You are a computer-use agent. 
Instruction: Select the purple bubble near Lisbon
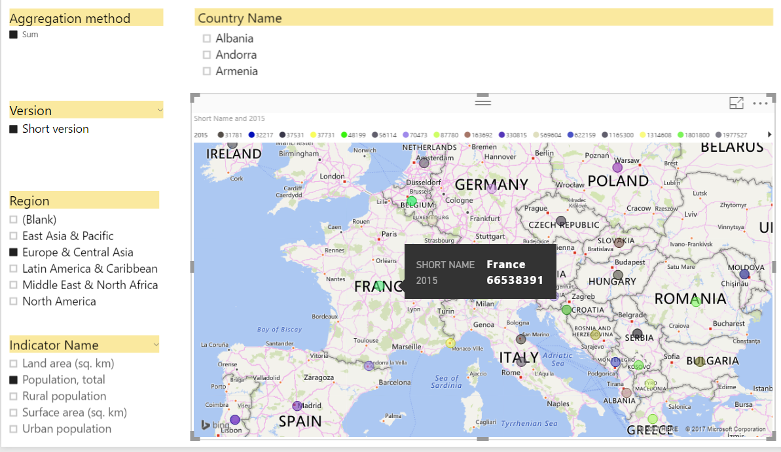235,419
